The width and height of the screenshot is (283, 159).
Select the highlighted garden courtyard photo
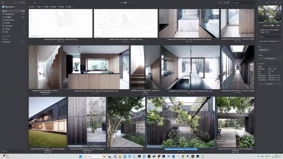click(181, 122)
